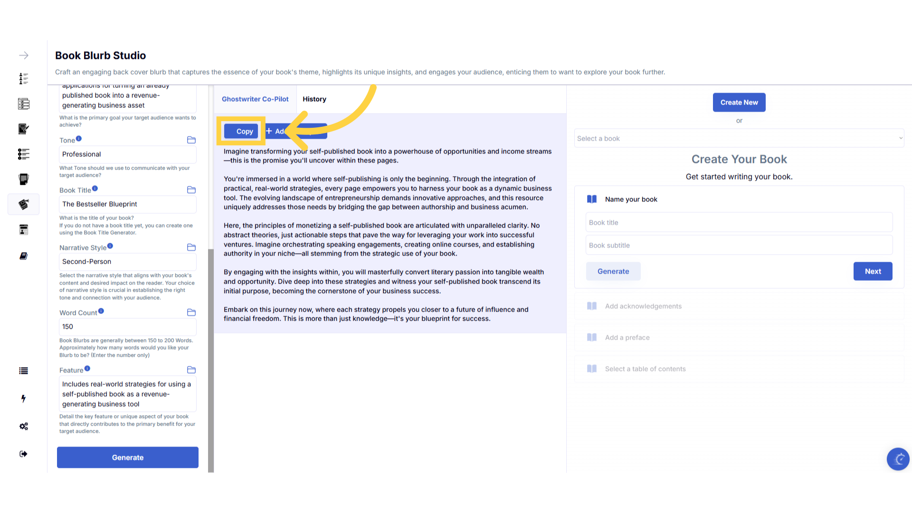
Task: Expand the Select a table of contents step
Action: tap(645, 369)
